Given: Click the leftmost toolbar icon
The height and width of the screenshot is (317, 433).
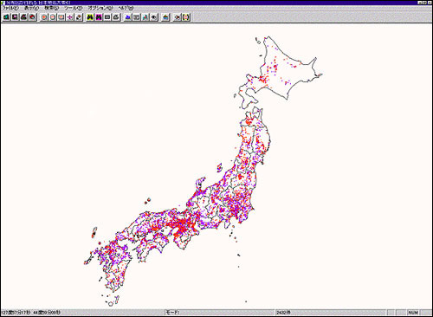Looking at the screenshot, I should pyautogui.click(x=6, y=17).
